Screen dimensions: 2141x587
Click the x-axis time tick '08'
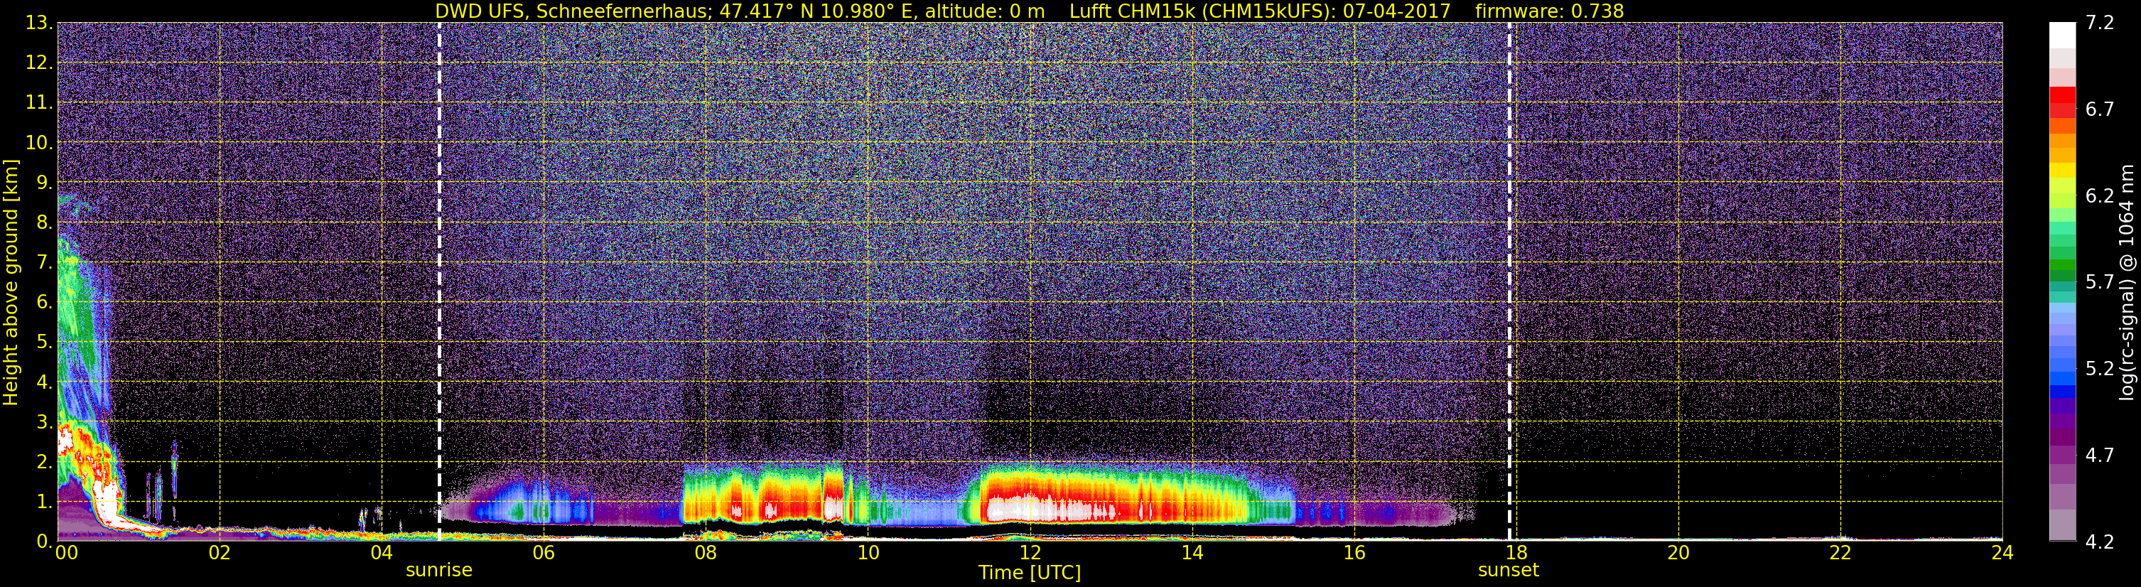coord(706,554)
